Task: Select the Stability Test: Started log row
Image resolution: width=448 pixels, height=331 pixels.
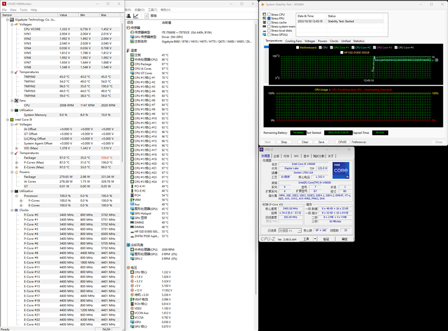Action: (x=340, y=21)
